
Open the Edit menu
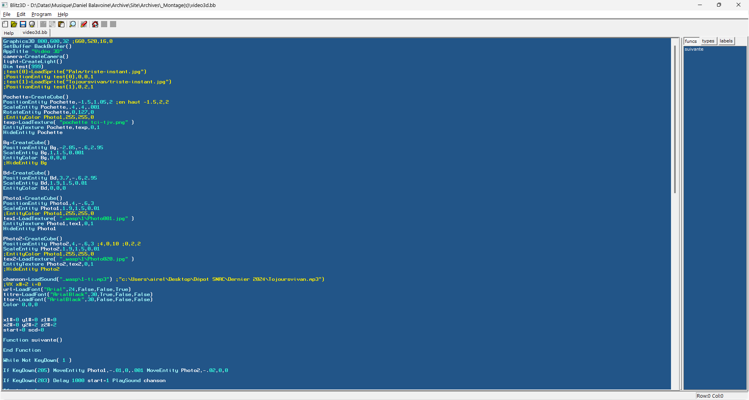click(21, 14)
